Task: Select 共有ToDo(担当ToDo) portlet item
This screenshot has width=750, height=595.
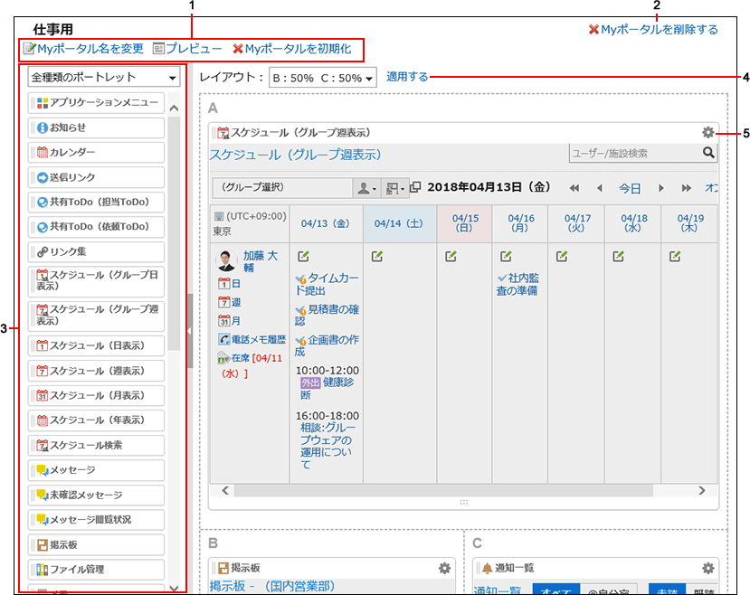Action: [96, 203]
